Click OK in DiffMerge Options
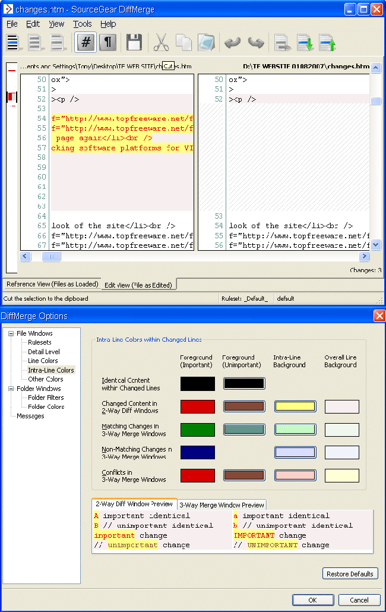The image size is (386, 612). click(x=313, y=600)
